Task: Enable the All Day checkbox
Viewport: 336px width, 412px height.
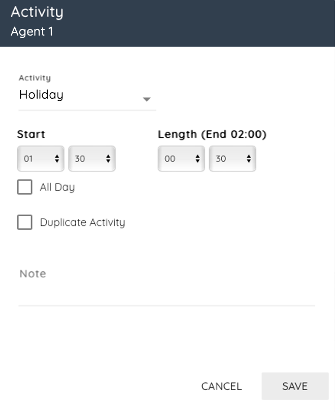Action: tap(25, 187)
